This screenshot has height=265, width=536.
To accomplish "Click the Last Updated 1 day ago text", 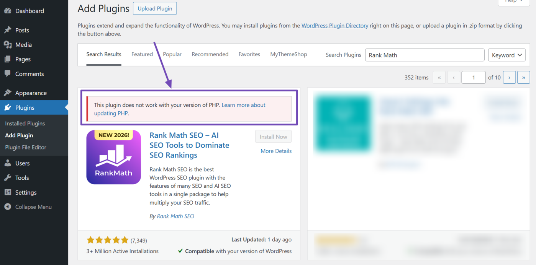I will 261,239.
